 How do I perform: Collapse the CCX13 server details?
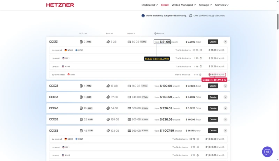[x=225, y=42]
